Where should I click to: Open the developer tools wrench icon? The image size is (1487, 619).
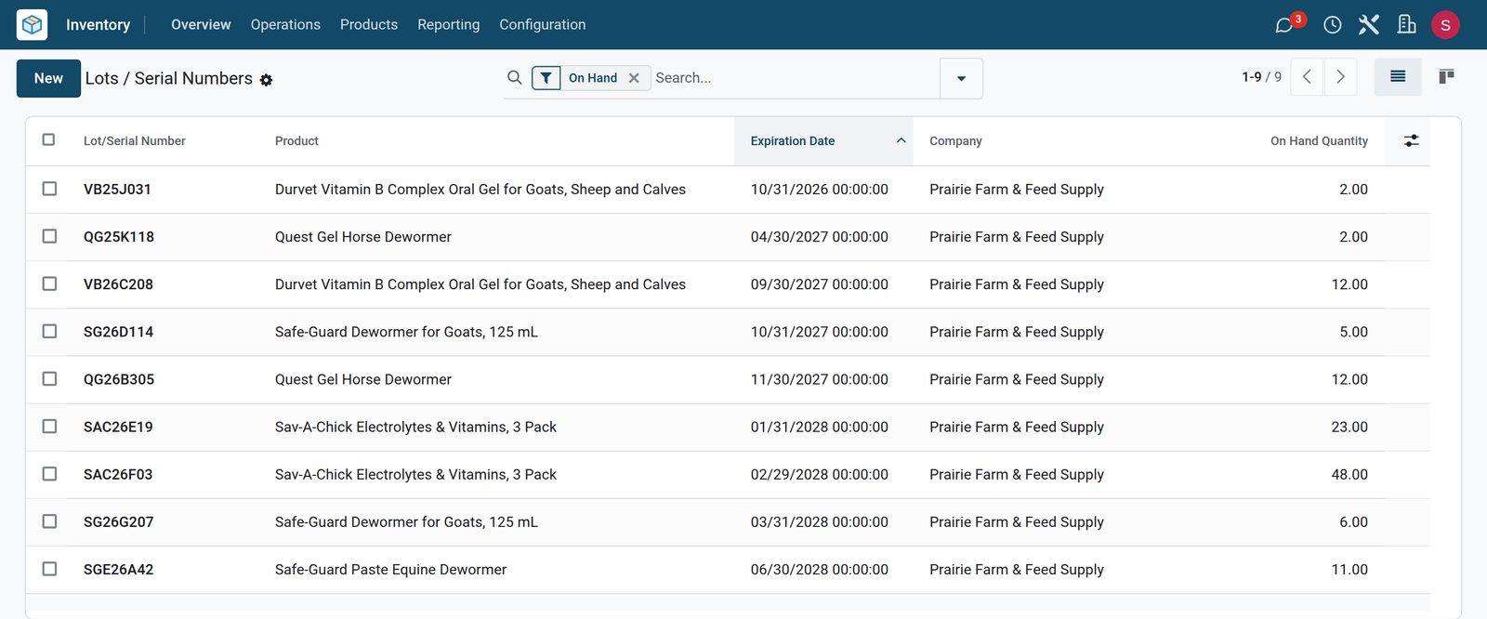click(1369, 25)
